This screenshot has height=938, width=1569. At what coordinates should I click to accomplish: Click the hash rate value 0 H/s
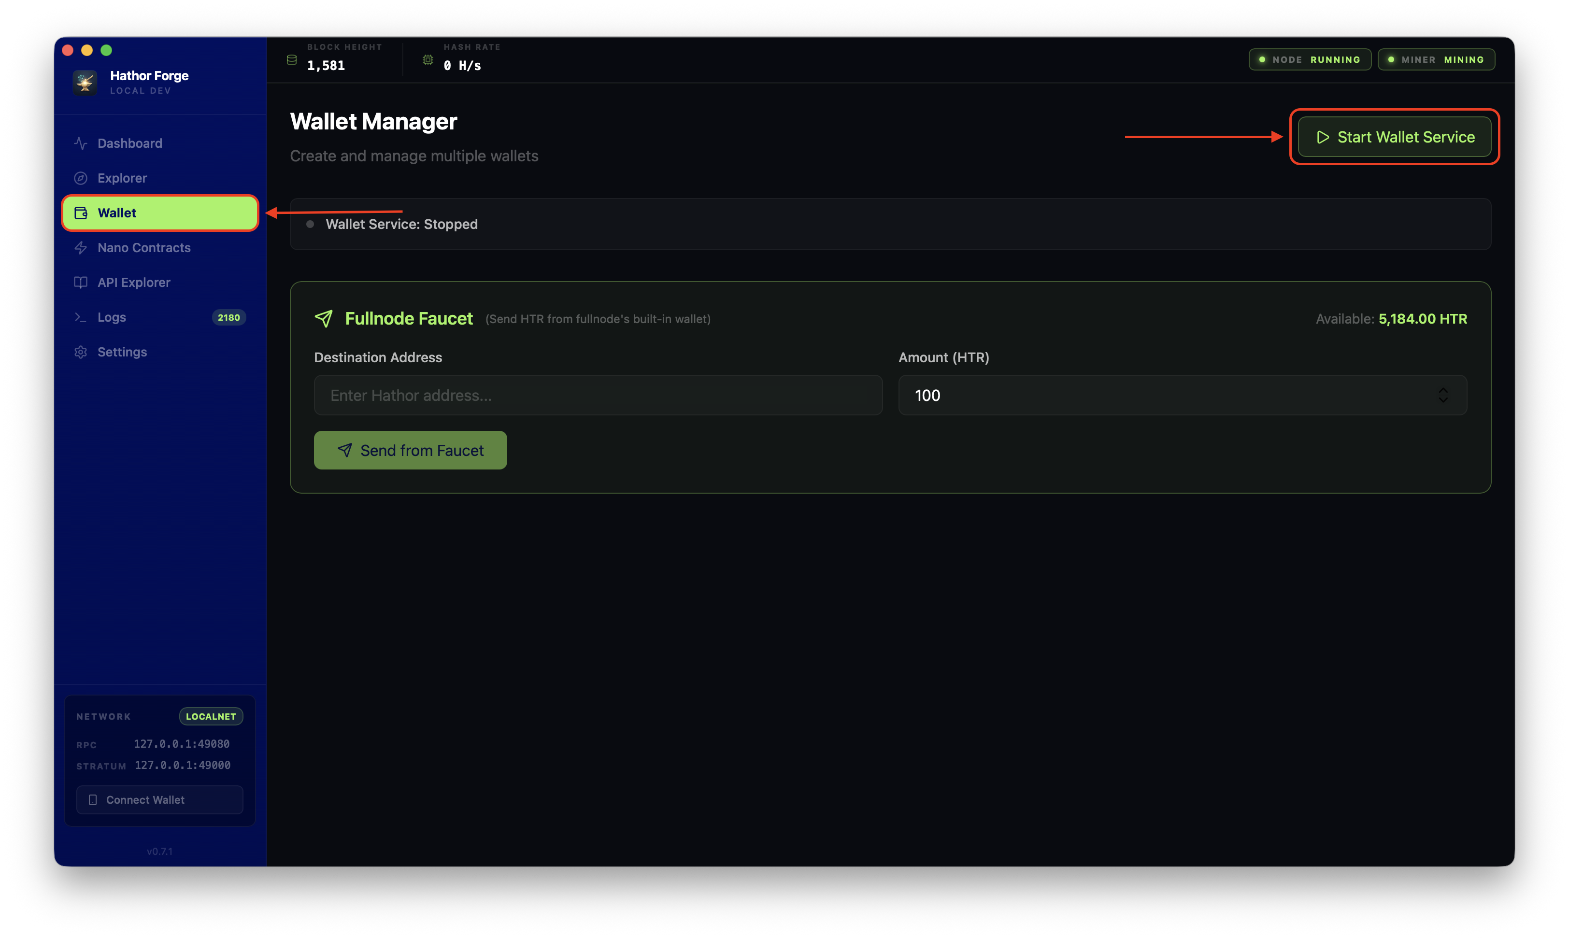coord(462,65)
